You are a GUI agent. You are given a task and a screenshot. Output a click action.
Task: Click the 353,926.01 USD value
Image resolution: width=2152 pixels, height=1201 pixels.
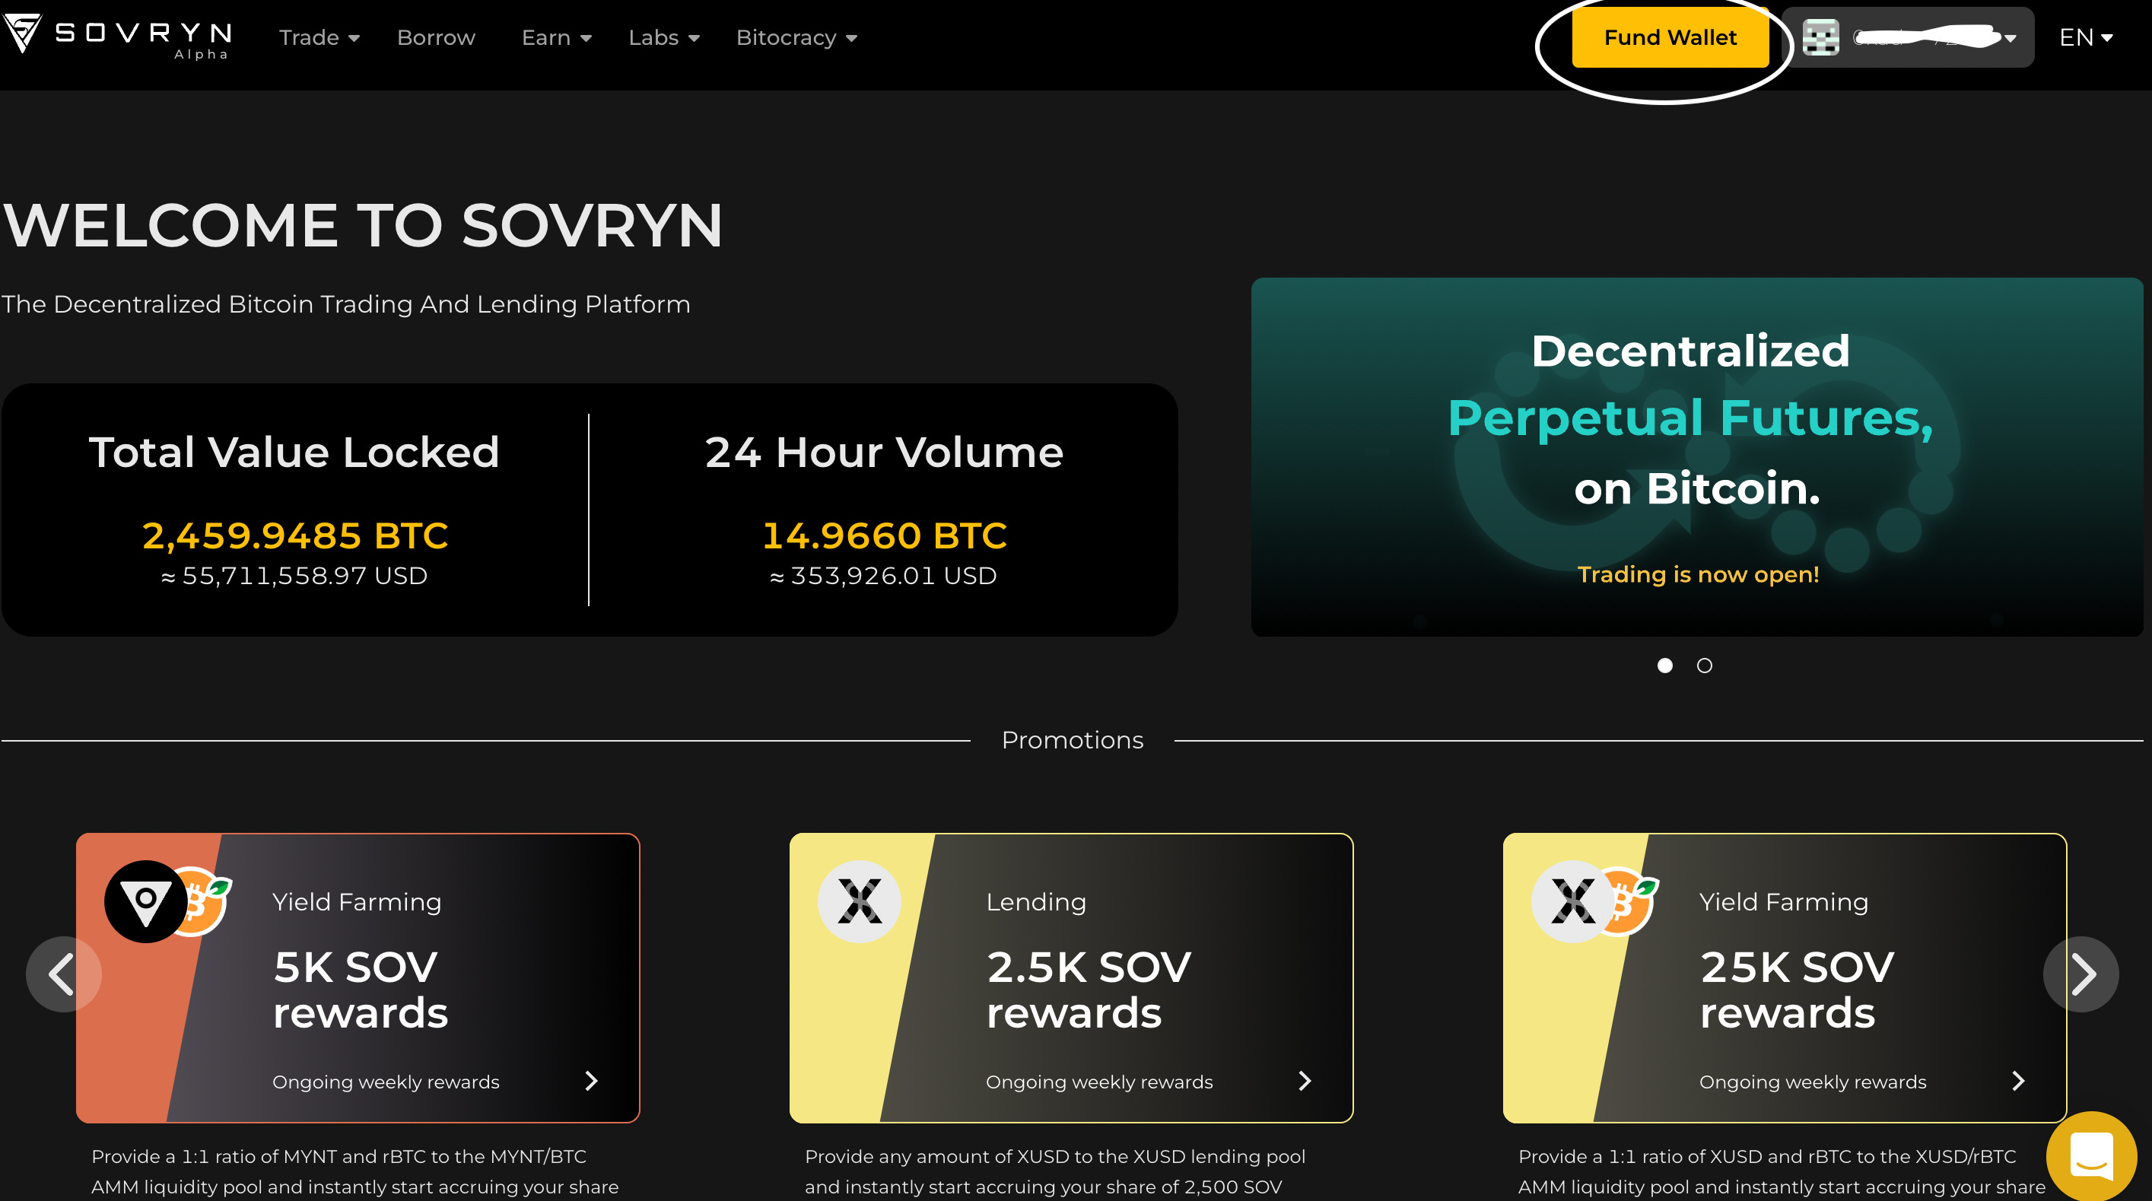[x=883, y=576]
